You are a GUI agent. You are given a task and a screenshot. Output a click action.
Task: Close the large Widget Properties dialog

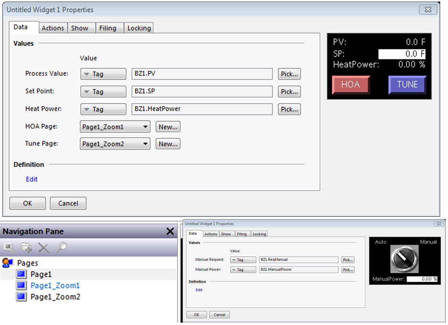tap(428, 9)
